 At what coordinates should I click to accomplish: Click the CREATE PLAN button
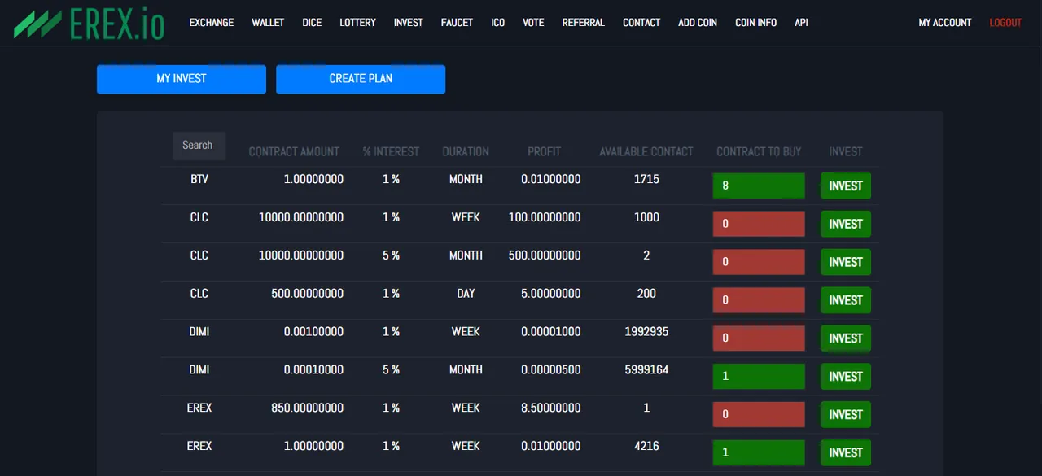pos(361,79)
